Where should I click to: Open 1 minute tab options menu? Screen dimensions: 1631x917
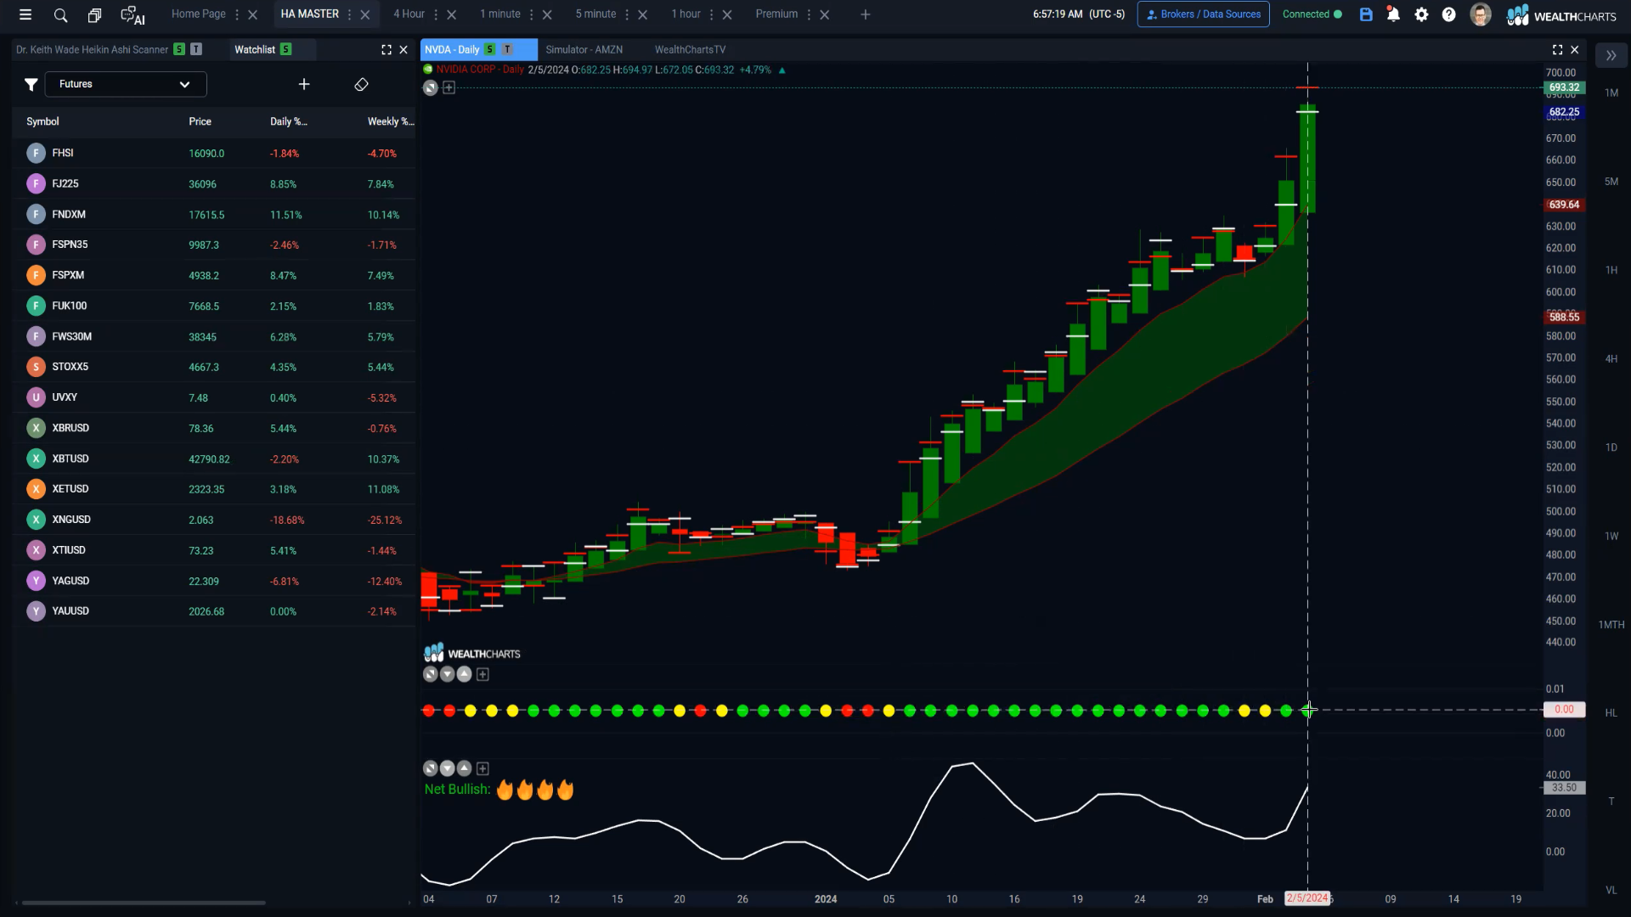[x=532, y=14]
